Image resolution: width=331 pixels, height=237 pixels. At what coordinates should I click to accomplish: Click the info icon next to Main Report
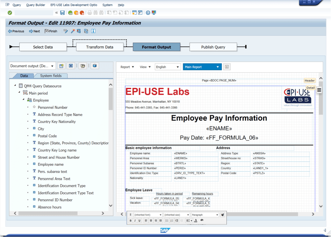(x=227, y=67)
